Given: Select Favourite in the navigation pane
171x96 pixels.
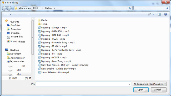Looking at the screenshot, I should coord(14,22).
